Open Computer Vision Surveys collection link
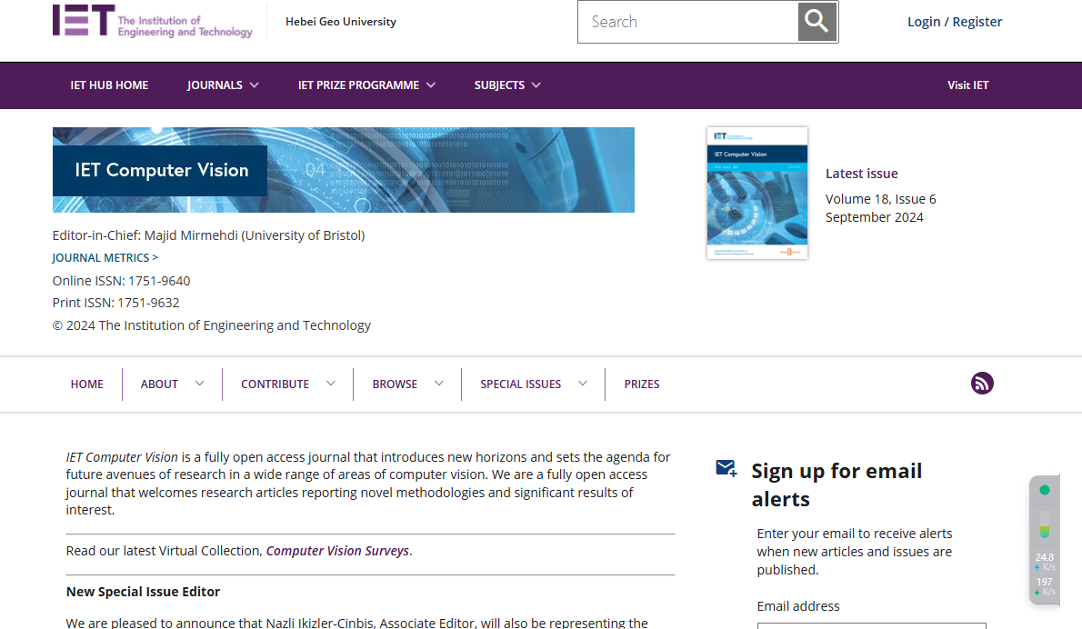1082x629 pixels. click(x=337, y=551)
